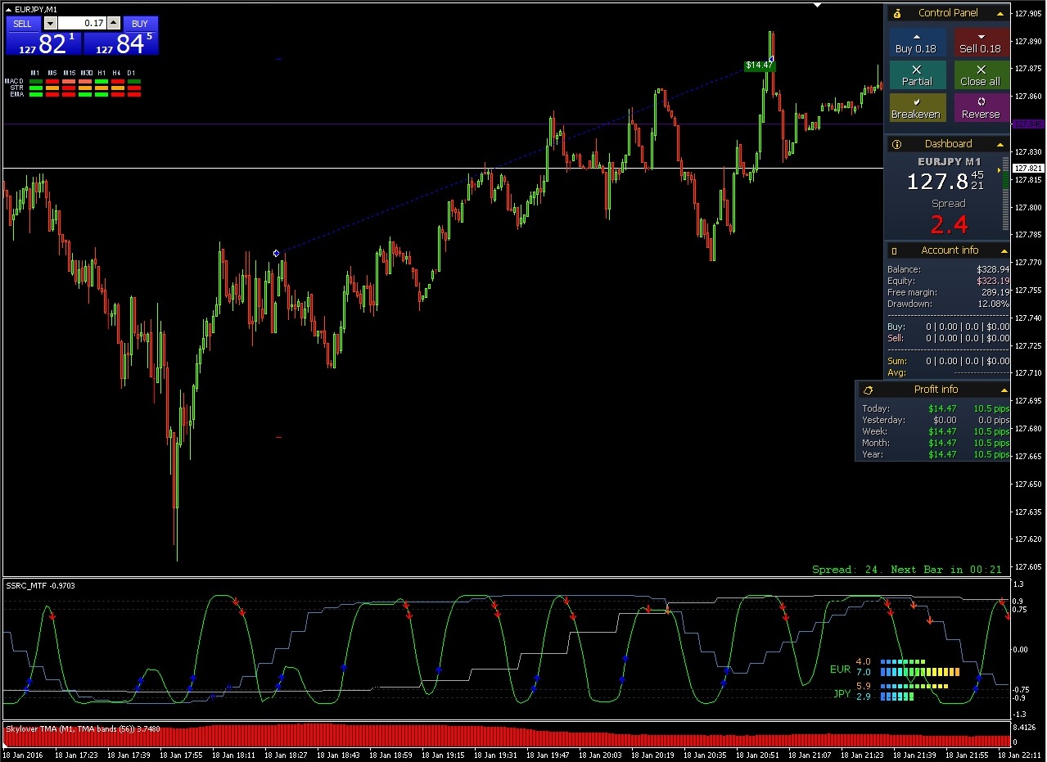Click the 'Spread: 24. Next Bar' status text

(x=907, y=569)
